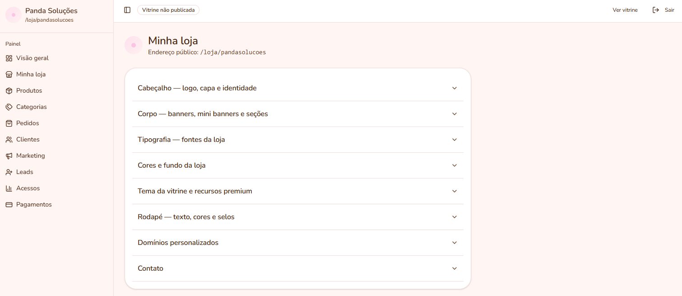
Task: Click the Marketing megaphone icon
Action: click(x=9, y=156)
